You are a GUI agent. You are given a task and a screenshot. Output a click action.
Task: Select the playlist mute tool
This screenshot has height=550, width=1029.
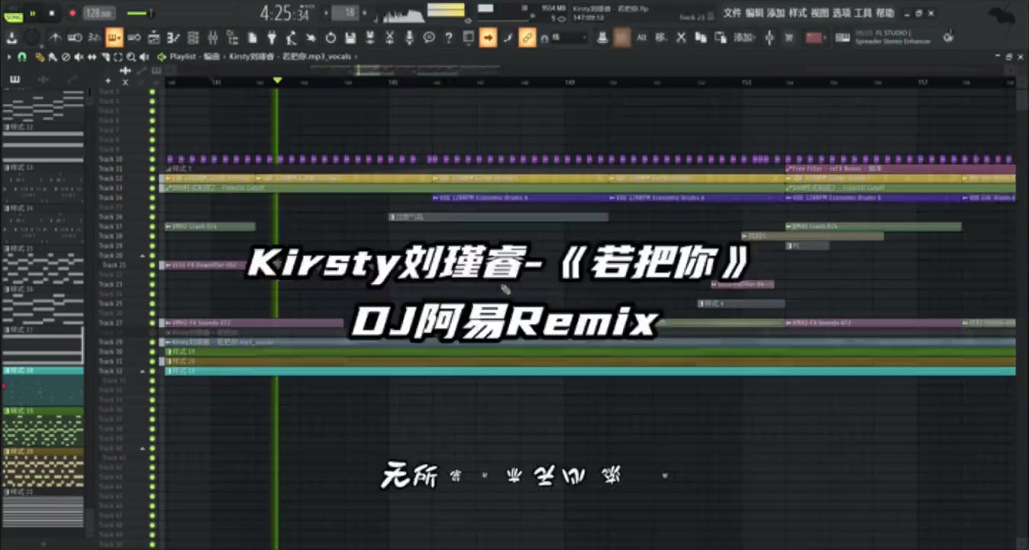coord(79,57)
